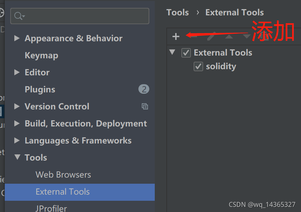Click the Version Control project-settings icon
The width and height of the screenshot is (301, 212).
click(145, 106)
